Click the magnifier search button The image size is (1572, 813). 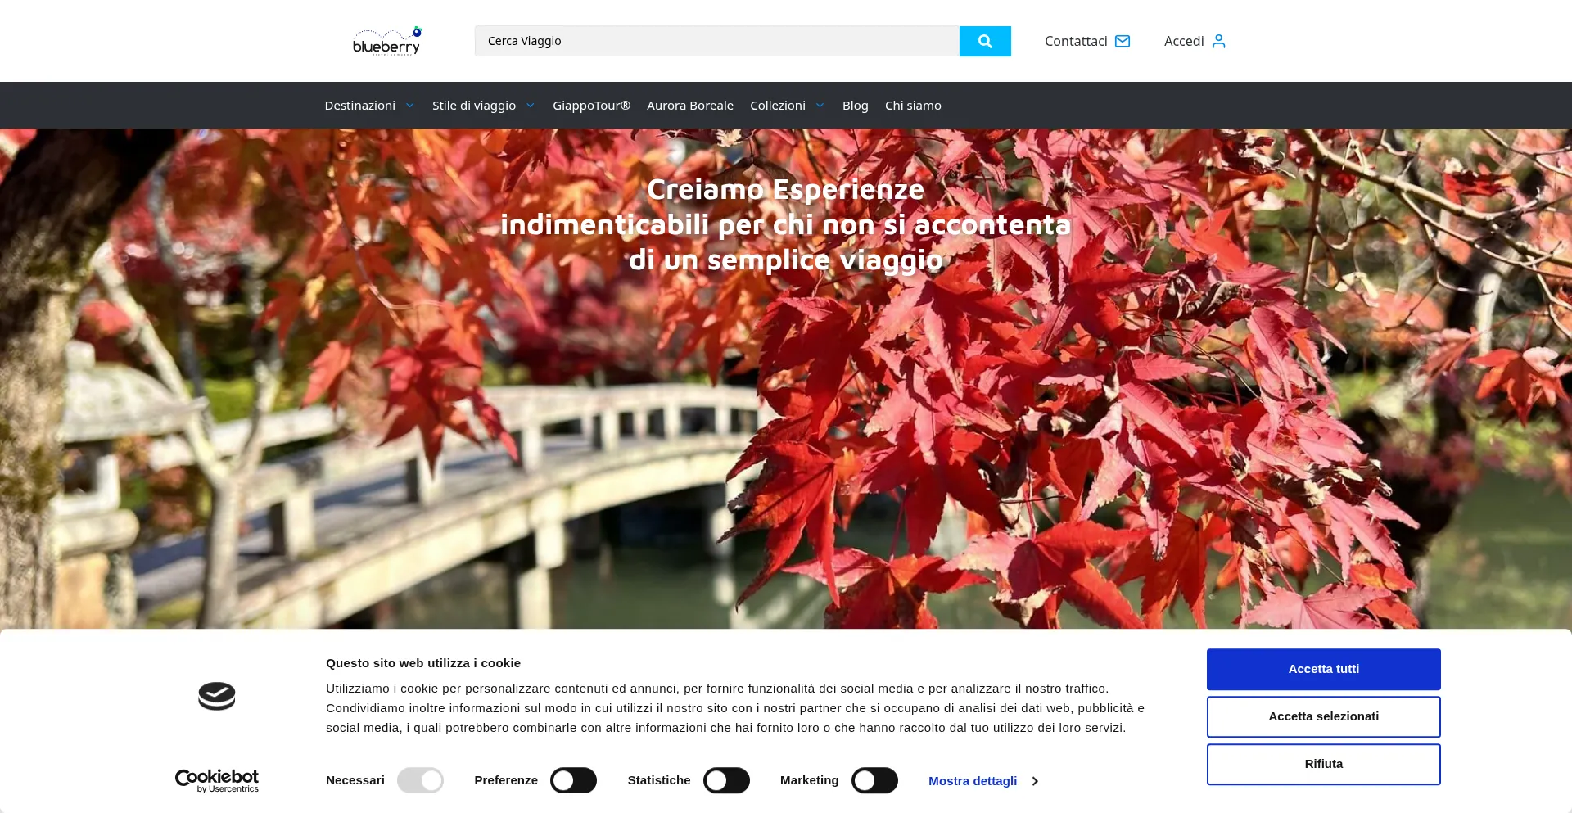(x=985, y=41)
